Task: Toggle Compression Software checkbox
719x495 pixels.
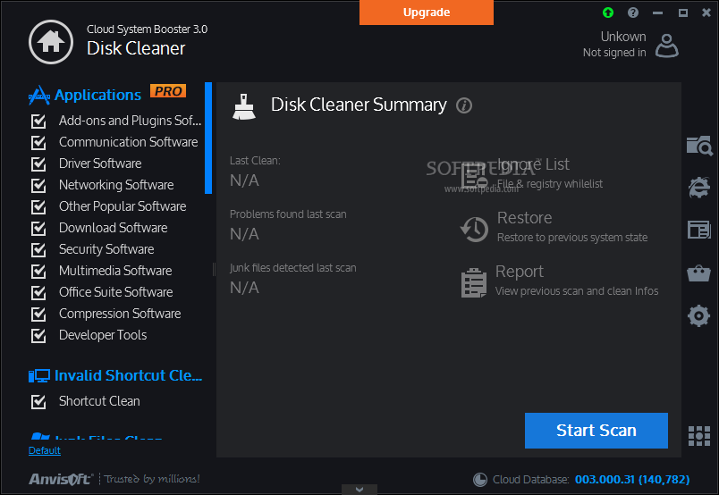Action: click(38, 314)
